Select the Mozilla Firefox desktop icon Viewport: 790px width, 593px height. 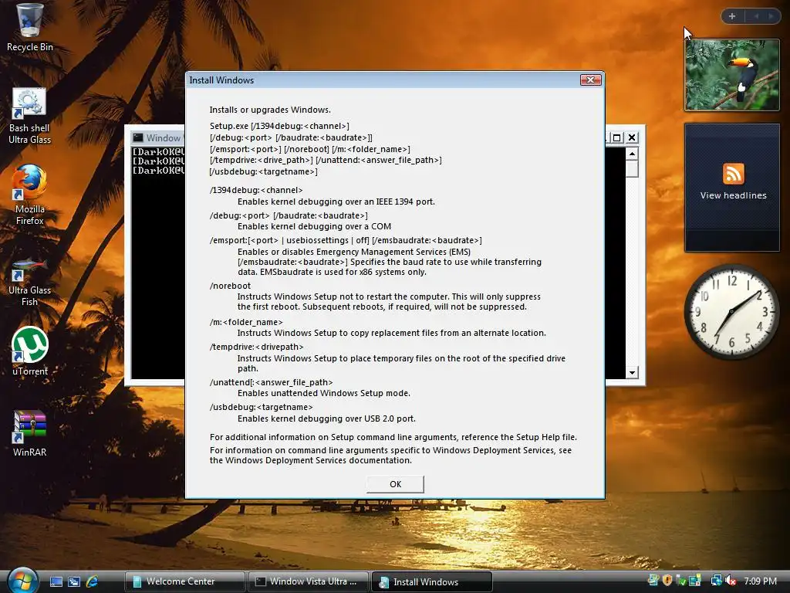tap(29, 195)
